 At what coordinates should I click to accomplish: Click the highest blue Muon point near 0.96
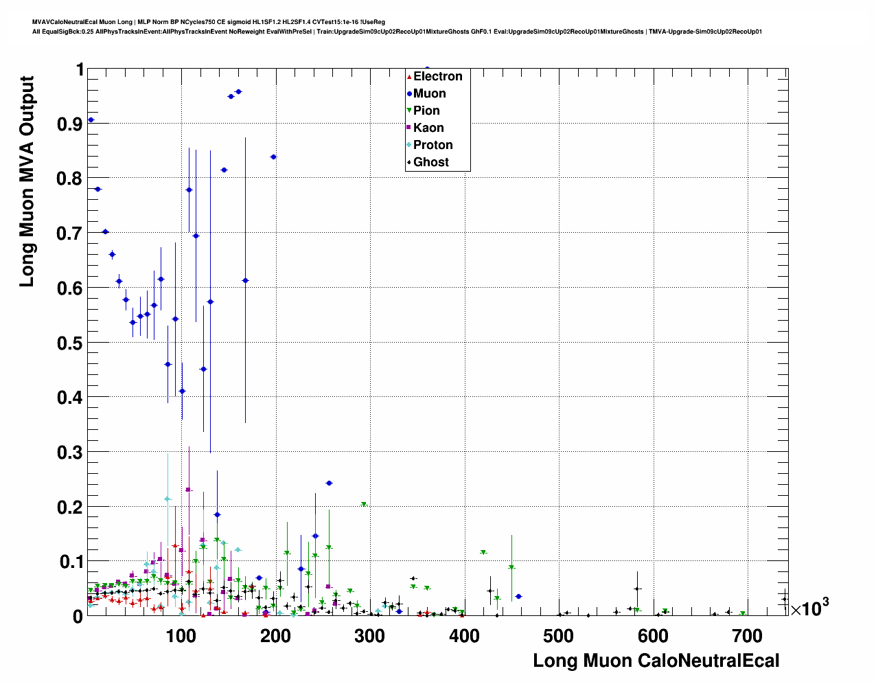point(238,91)
